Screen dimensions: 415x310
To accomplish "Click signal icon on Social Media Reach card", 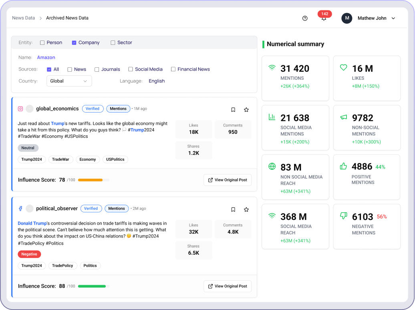I will (272, 216).
